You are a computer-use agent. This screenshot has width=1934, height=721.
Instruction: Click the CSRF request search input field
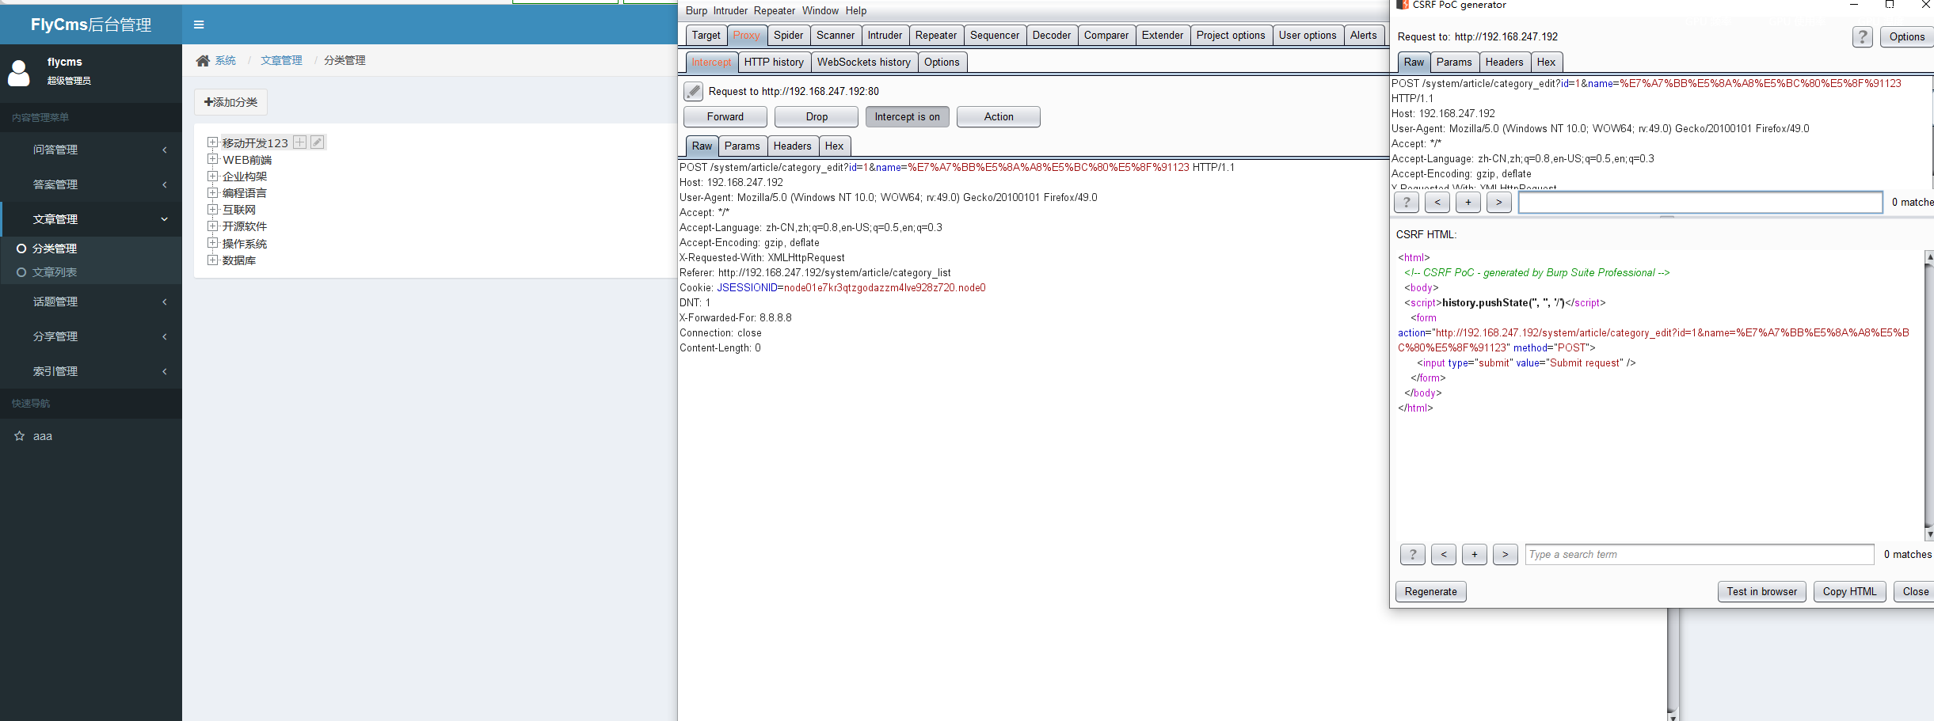point(1700,203)
